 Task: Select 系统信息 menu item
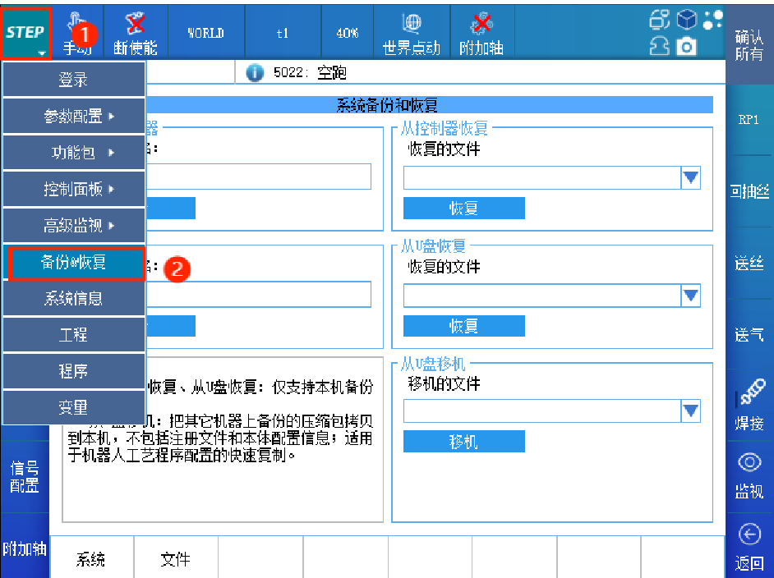click(74, 299)
